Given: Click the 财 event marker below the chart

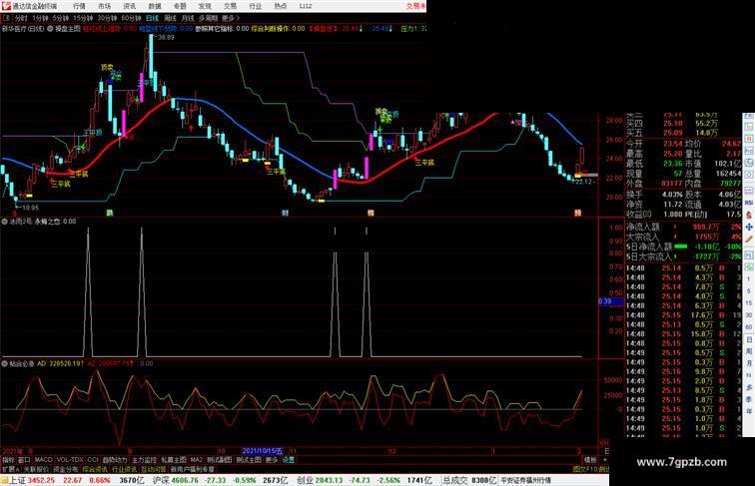Looking at the screenshot, I should pos(285,213).
